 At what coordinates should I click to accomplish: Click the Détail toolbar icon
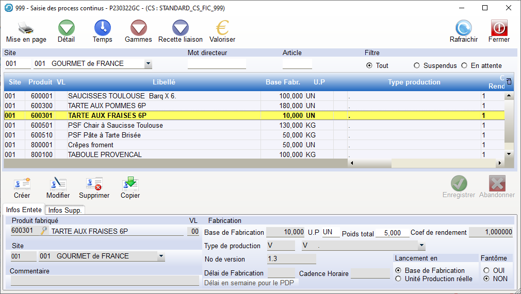click(66, 31)
